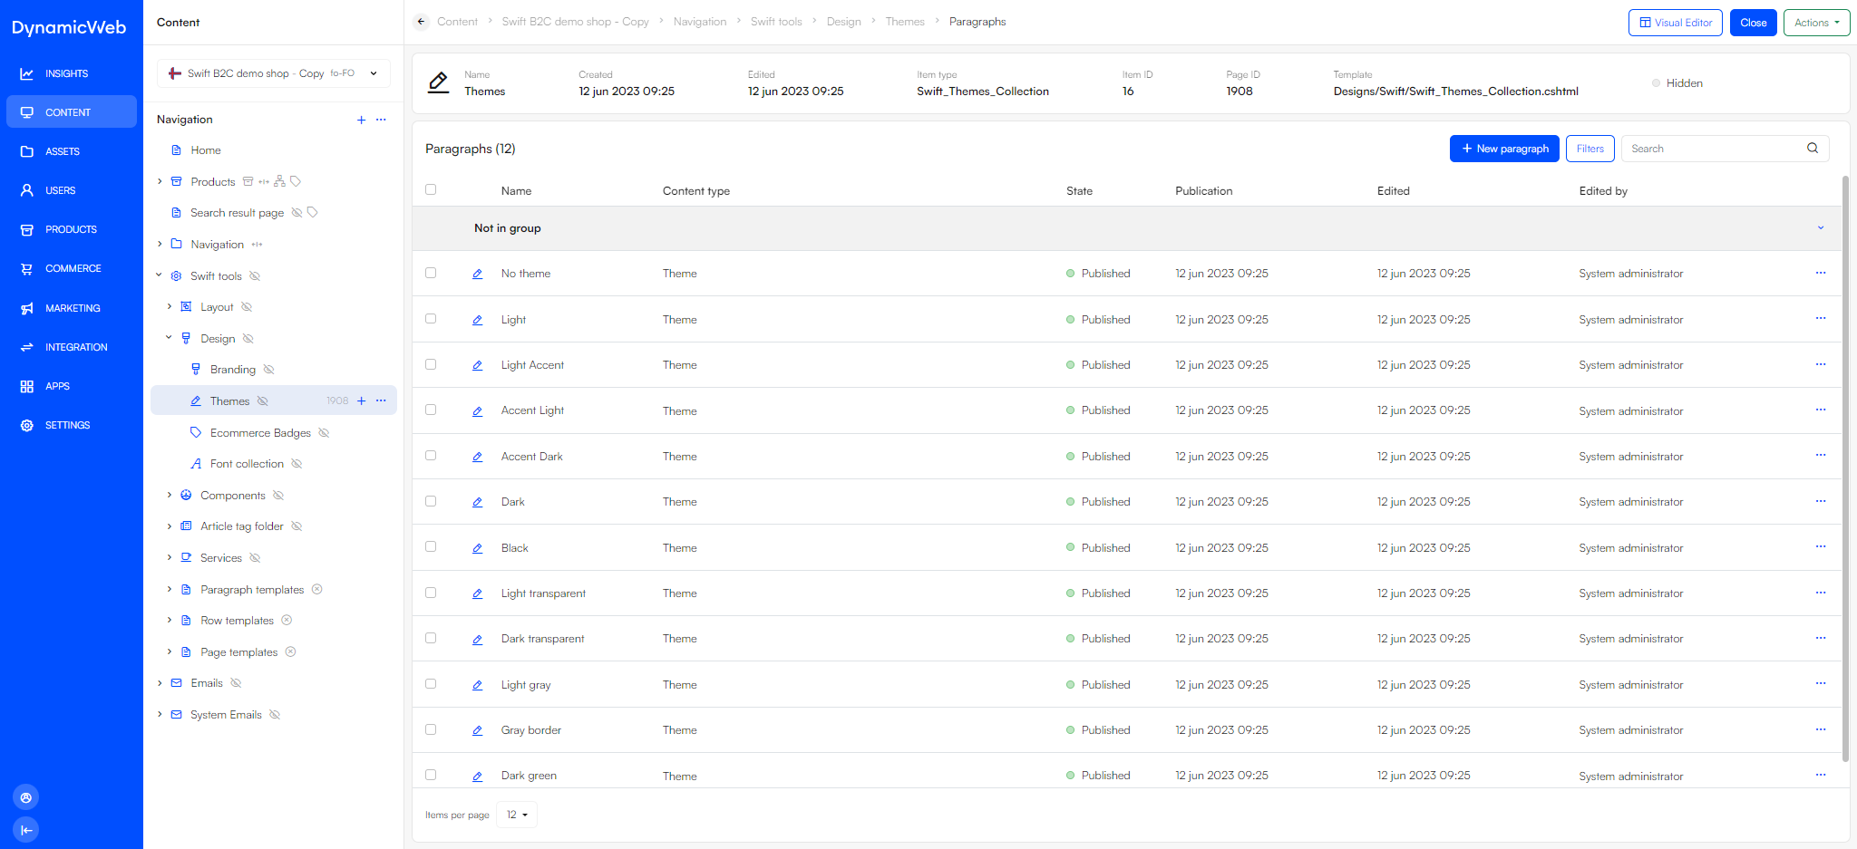Screen dimensions: 1857x849
Task: Check the Gray border row checkbox
Action: [431, 729]
